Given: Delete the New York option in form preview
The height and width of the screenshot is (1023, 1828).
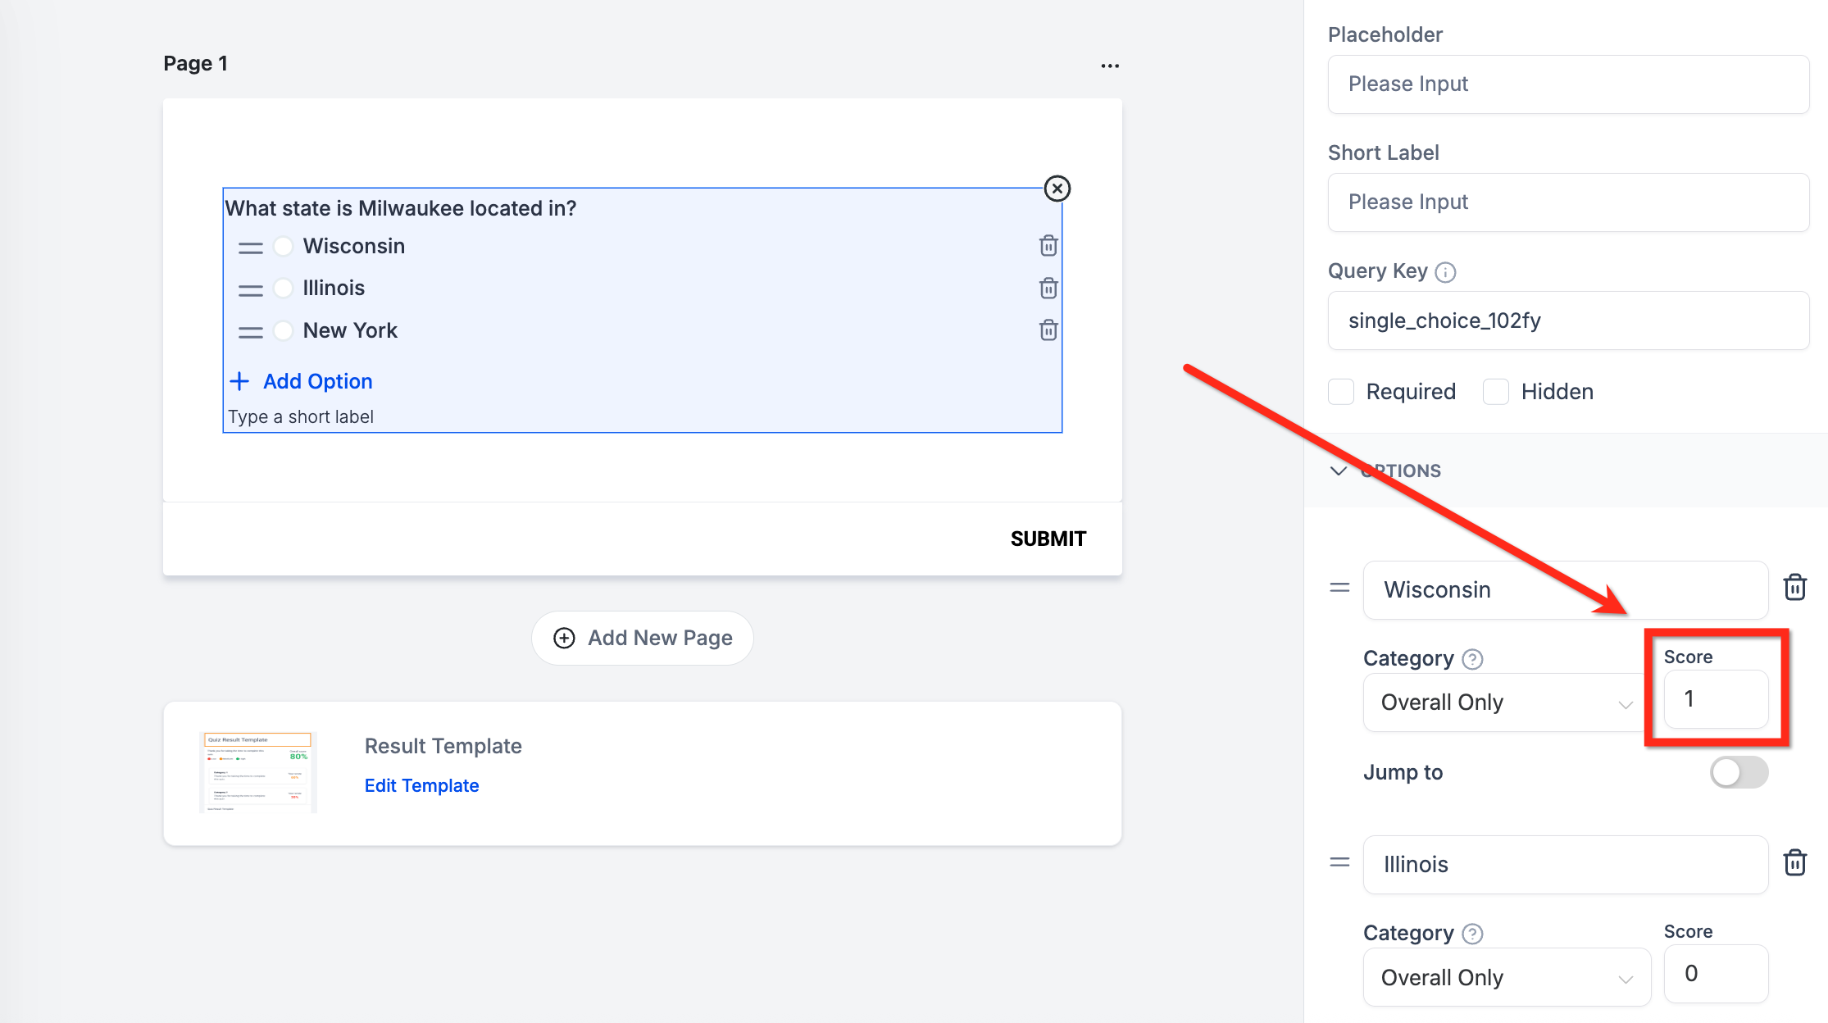Looking at the screenshot, I should point(1048,330).
